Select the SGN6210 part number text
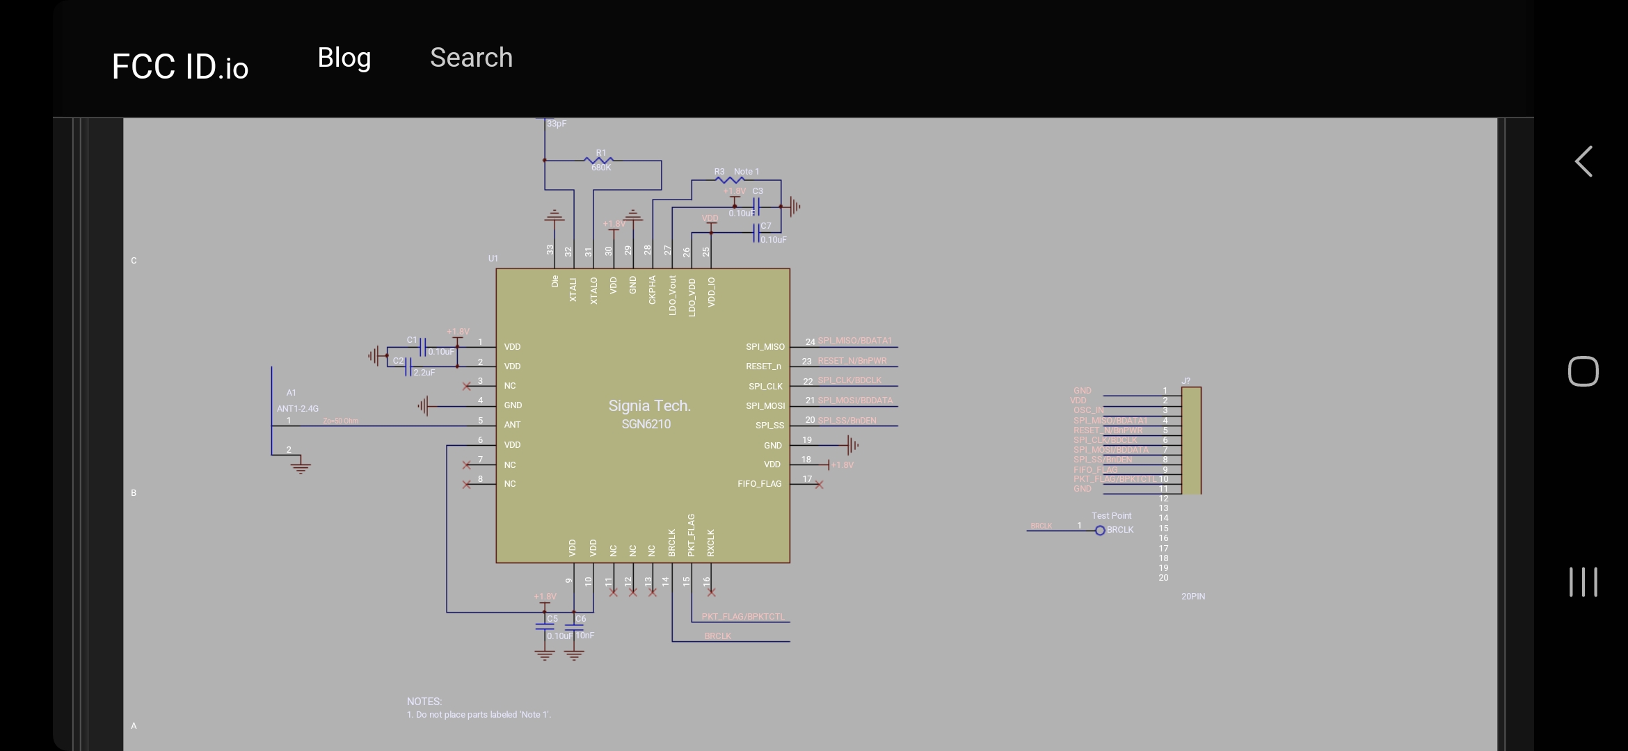The width and height of the screenshot is (1628, 751). click(x=646, y=424)
